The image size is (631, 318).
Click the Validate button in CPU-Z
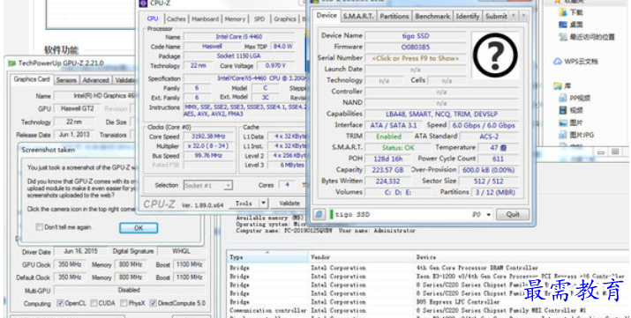point(289,203)
